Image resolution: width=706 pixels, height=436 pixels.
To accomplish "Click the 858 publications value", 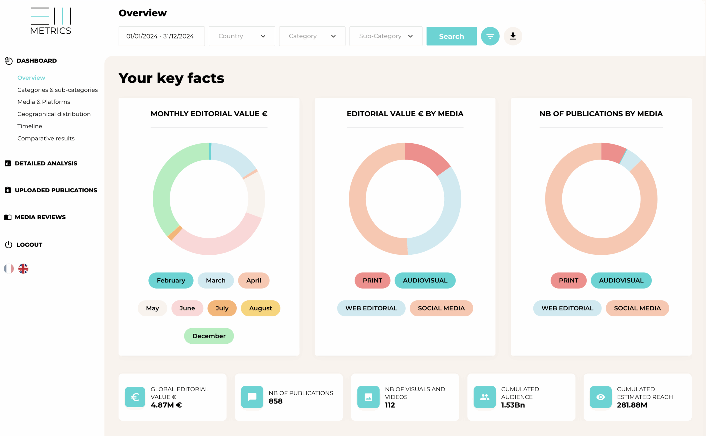I will pyautogui.click(x=276, y=401).
